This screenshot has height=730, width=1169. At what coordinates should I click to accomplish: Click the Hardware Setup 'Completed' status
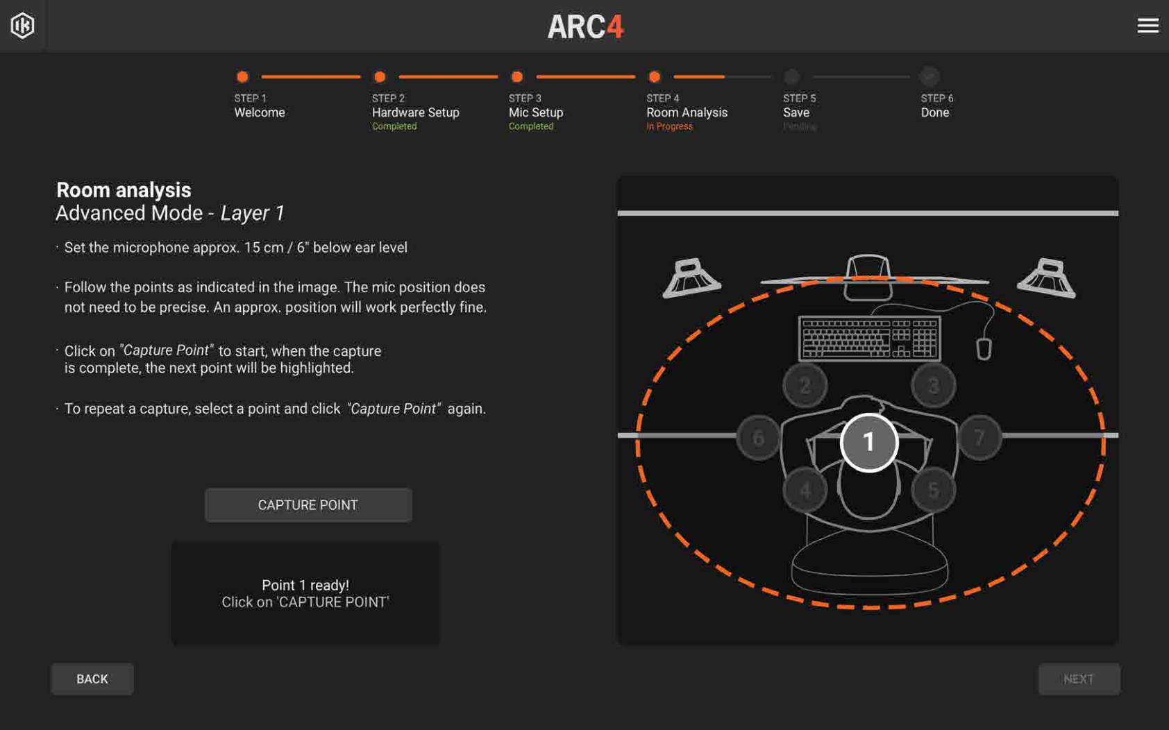click(394, 126)
